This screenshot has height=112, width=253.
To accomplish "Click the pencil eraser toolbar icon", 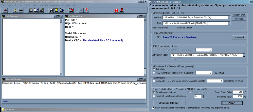I will [41, 10].
